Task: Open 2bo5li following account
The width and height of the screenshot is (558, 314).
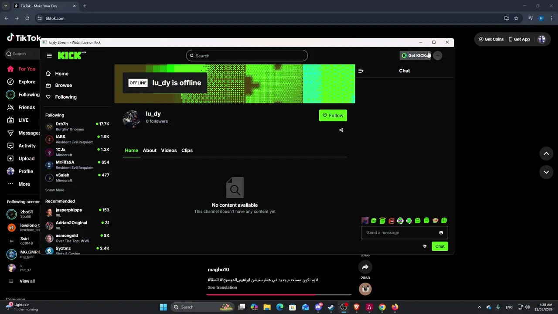Action: click(x=23, y=214)
